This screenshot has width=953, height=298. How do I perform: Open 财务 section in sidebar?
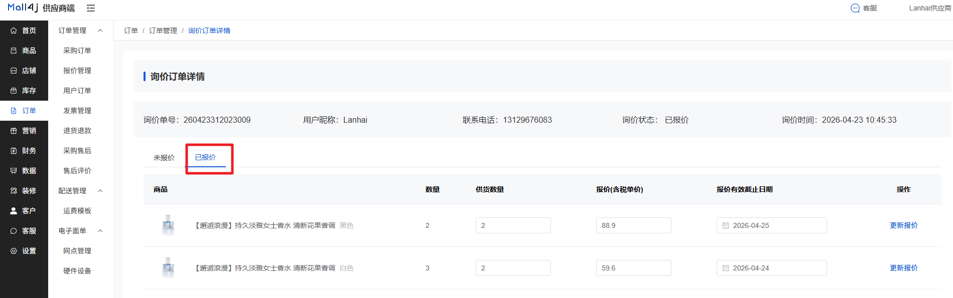pyautogui.click(x=24, y=151)
